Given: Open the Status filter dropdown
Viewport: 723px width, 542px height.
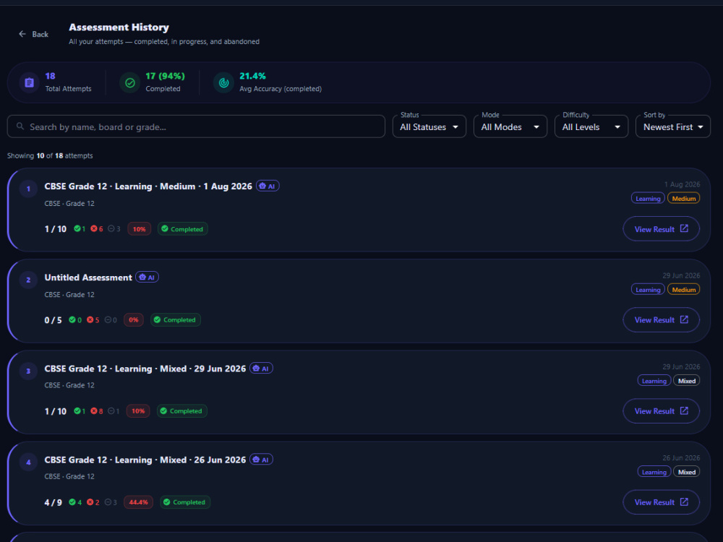Looking at the screenshot, I should 429,126.
